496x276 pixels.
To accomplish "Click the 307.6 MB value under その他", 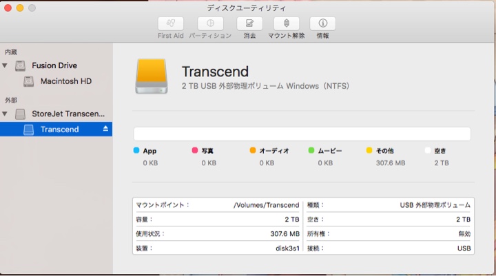I will (x=391, y=163).
